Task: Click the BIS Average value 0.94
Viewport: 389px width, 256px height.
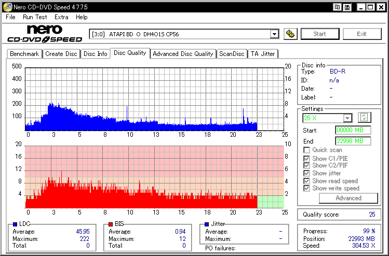Action: click(180, 232)
